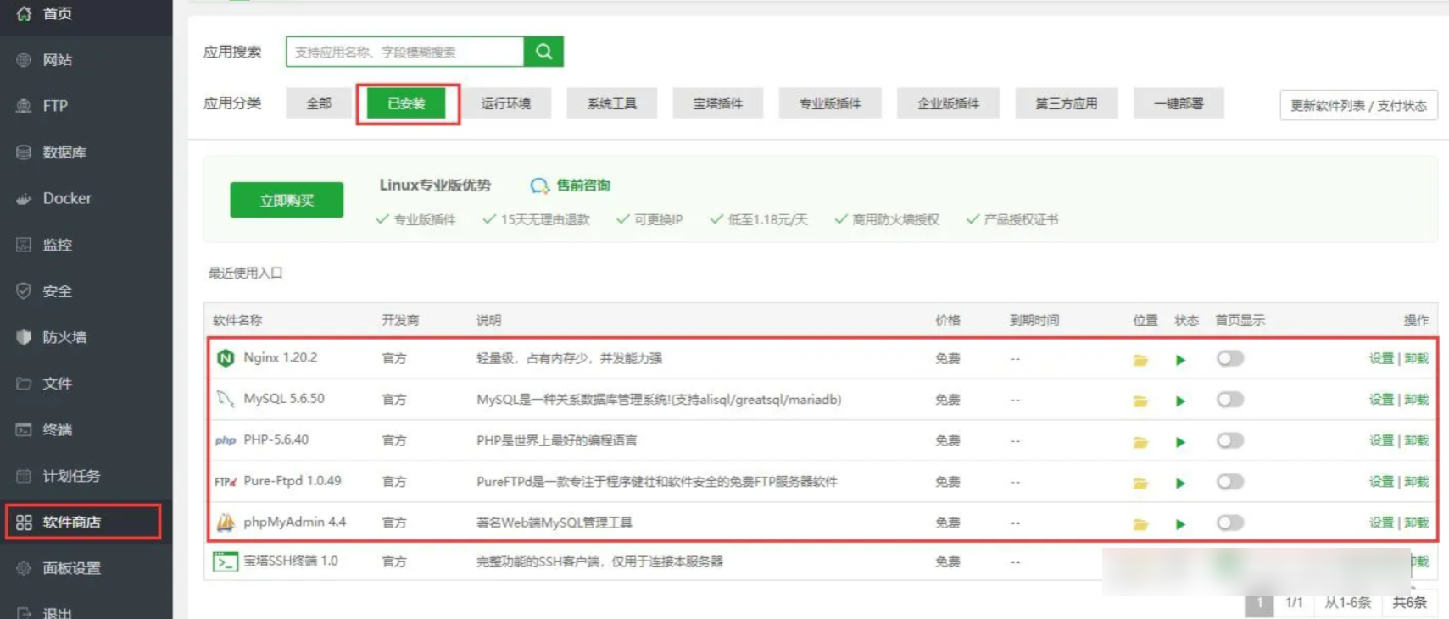1449x619 pixels.
Task: Click 卸载 for Nginx 1.20.2
Action: (x=1417, y=358)
